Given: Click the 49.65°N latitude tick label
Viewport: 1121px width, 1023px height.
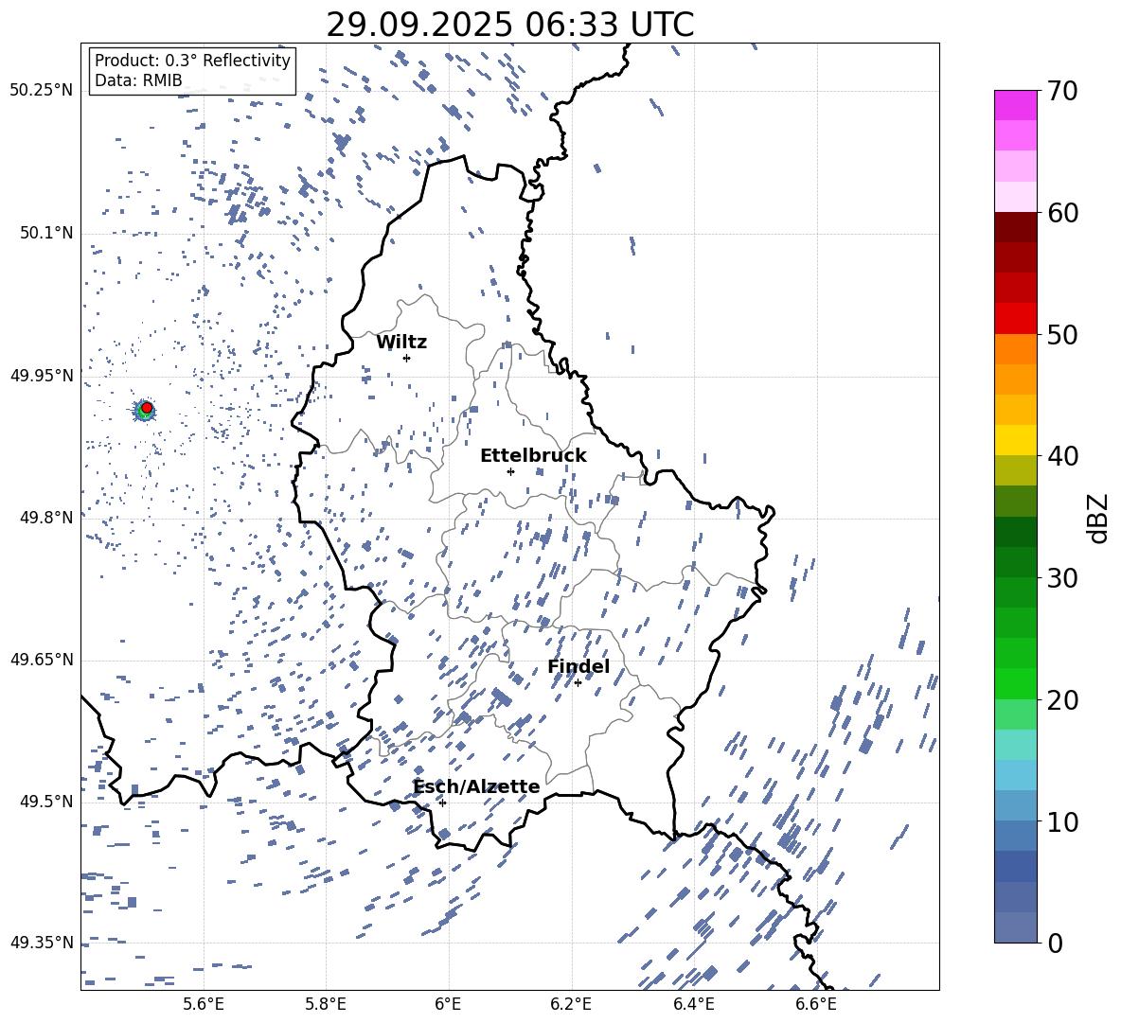Looking at the screenshot, I should [42, 659].
